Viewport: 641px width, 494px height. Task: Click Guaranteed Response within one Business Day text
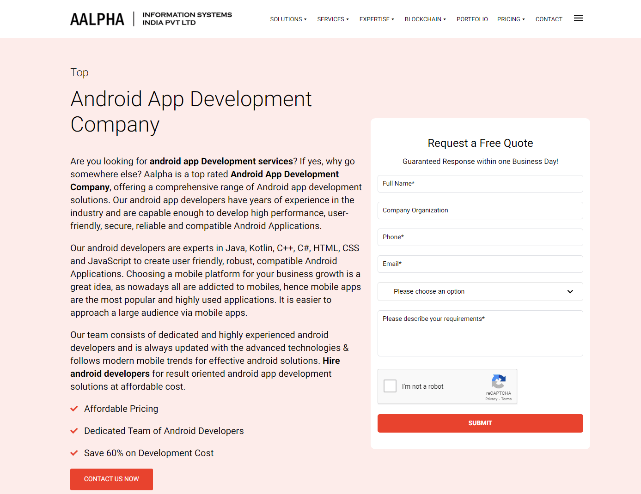(x=480, y=162)
